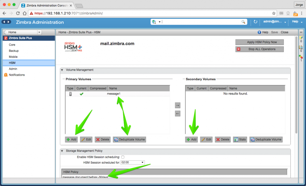Go back using the browser back arrow
This screenshot has width=306, height=186.
click(x=4, y=13)
